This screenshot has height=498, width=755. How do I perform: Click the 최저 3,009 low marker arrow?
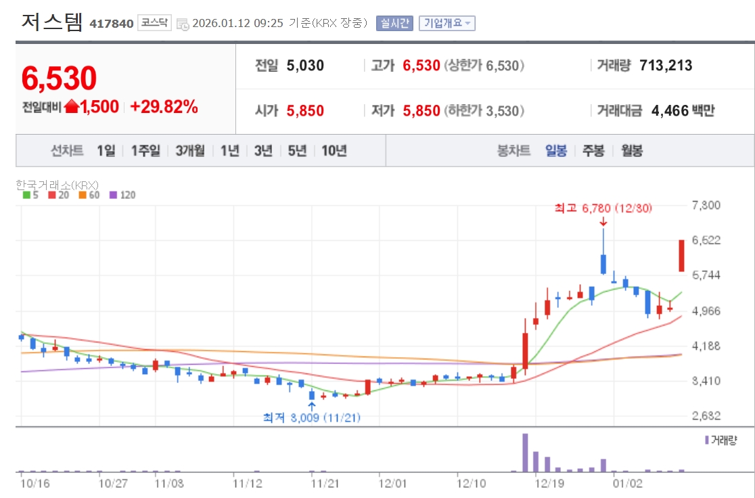click(311, 406)
